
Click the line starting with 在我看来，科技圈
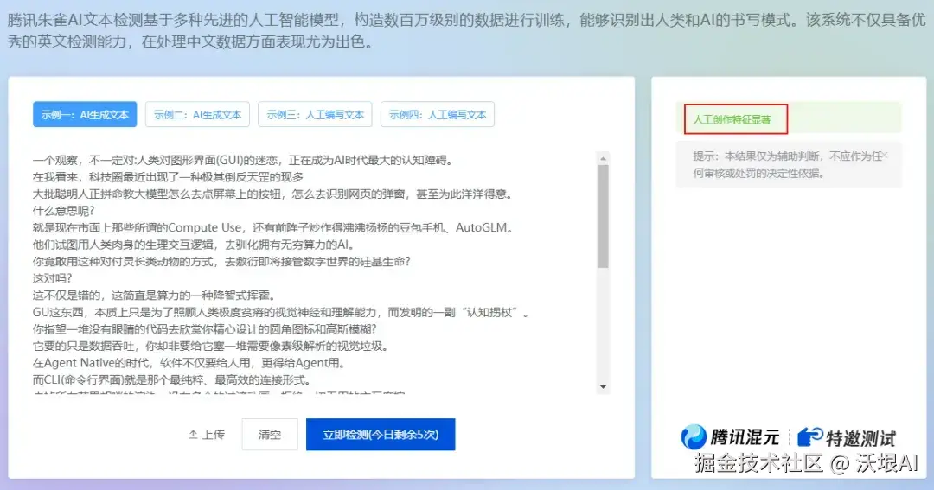click(168, 177)
